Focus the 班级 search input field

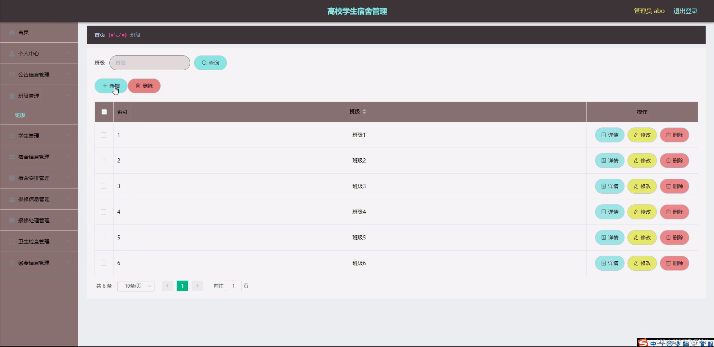pos(150,63)
